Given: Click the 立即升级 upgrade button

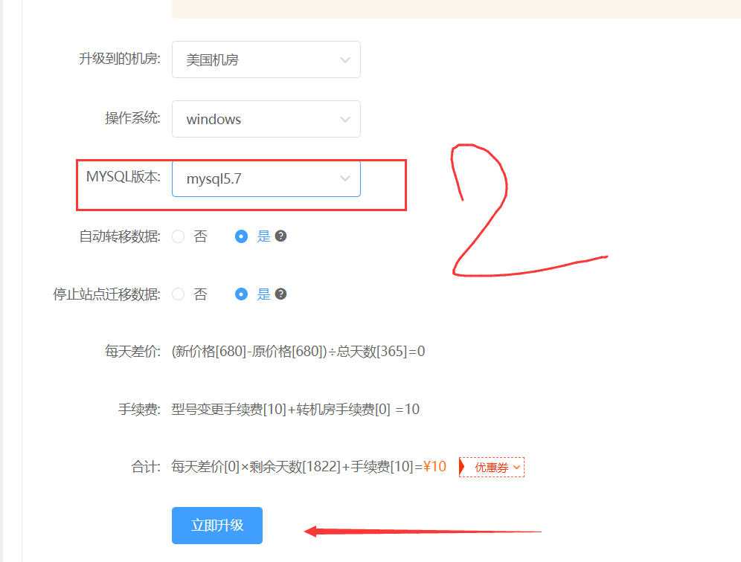Looking at the screenshot, I should 216,525.
